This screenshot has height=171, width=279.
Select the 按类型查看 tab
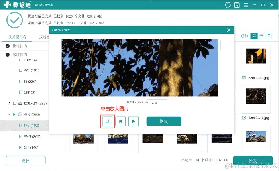[17, 37]
